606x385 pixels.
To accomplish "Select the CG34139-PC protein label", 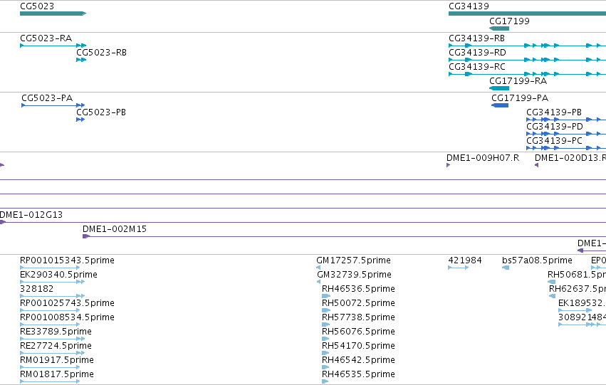I will [554, 141].
